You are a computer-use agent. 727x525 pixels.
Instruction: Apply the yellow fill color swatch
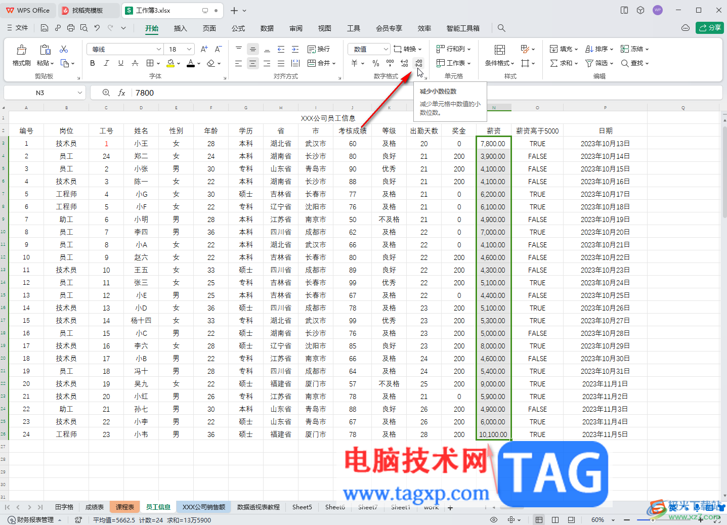pos(170,63)
